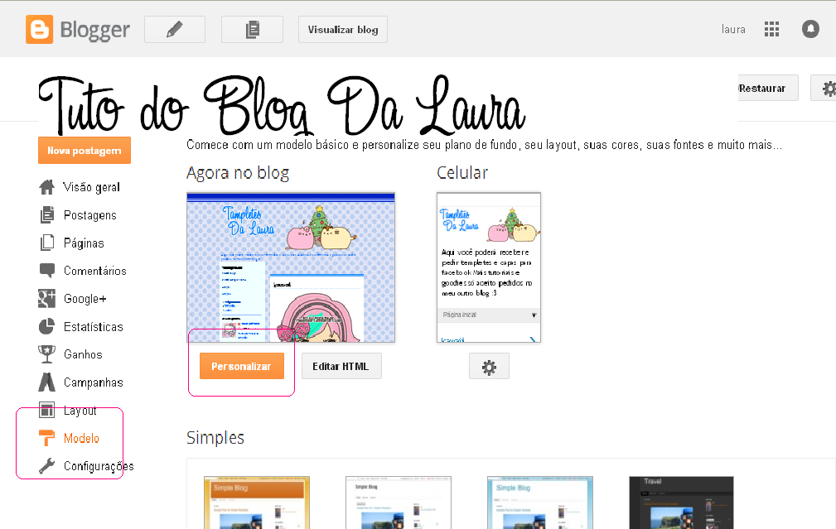Click Visualizar blog button

[343, 29]
